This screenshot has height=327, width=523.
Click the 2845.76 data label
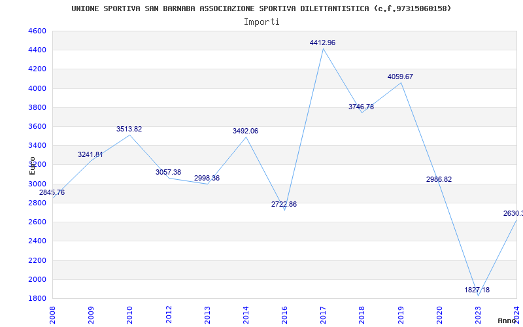pyautogui.click(x=52, y=192)
